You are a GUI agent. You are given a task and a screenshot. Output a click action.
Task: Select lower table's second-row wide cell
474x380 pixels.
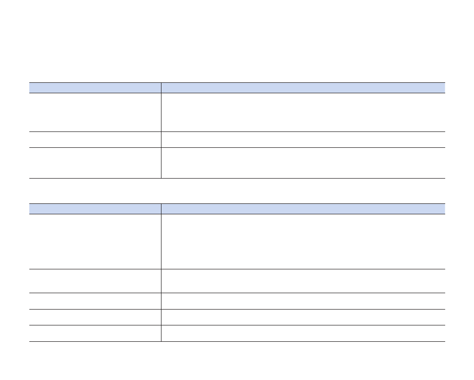(303, 281)
